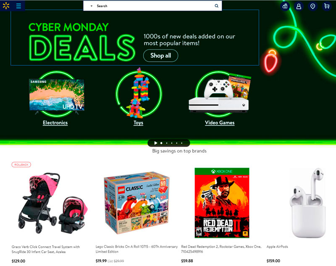Open the reorder items icon
This screenshot has height=266, width=336.
pos(285,6)
